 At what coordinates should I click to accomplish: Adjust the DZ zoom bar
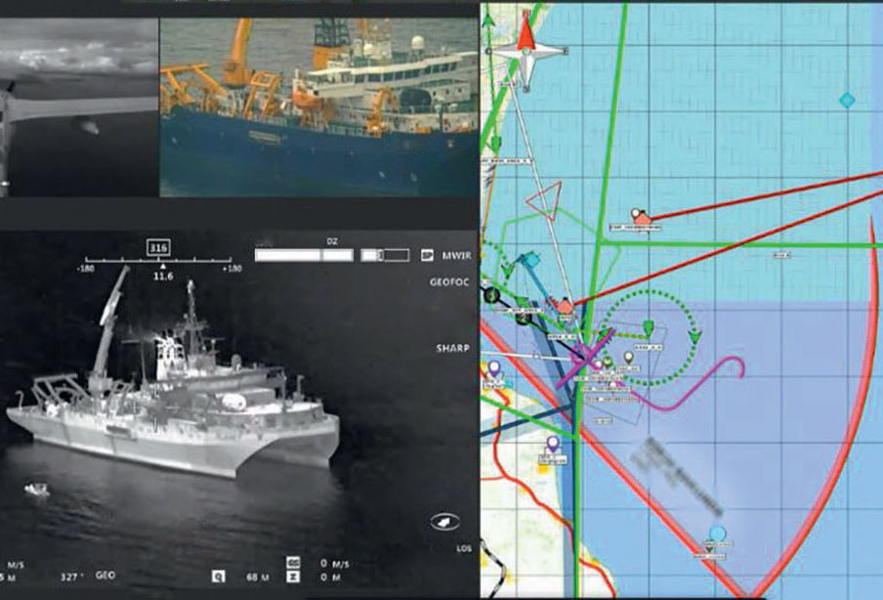click(332, 255)
